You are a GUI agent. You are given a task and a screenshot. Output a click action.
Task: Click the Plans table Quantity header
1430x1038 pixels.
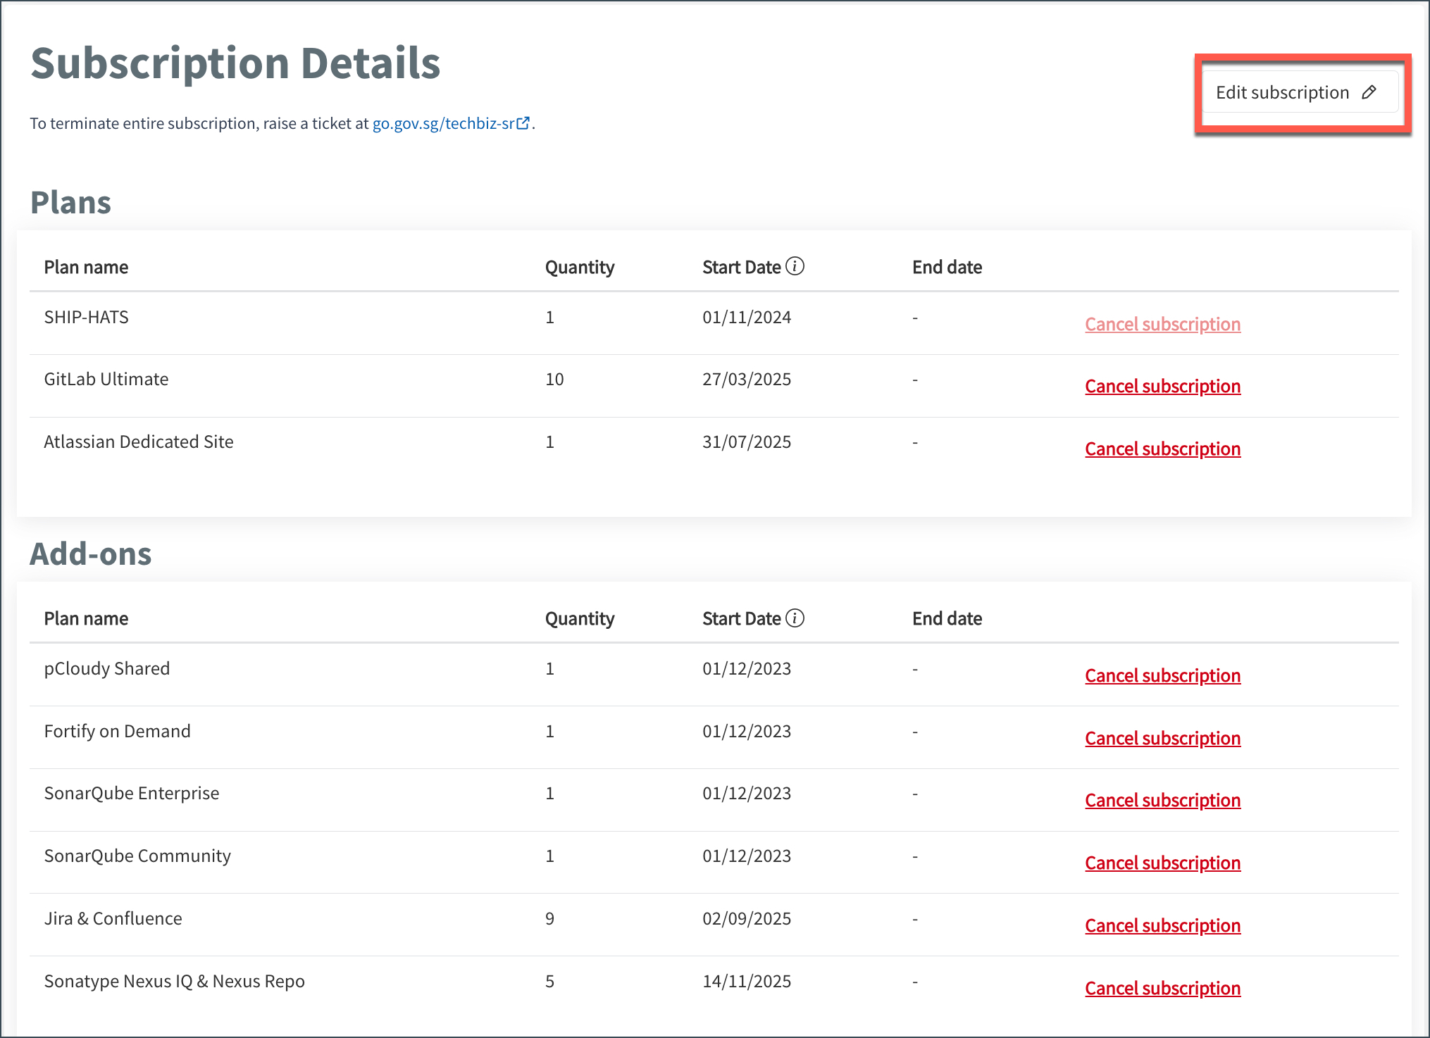580,267
